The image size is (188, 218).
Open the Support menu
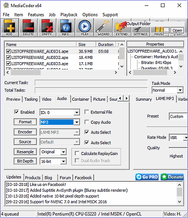click(x=110, y=15)
